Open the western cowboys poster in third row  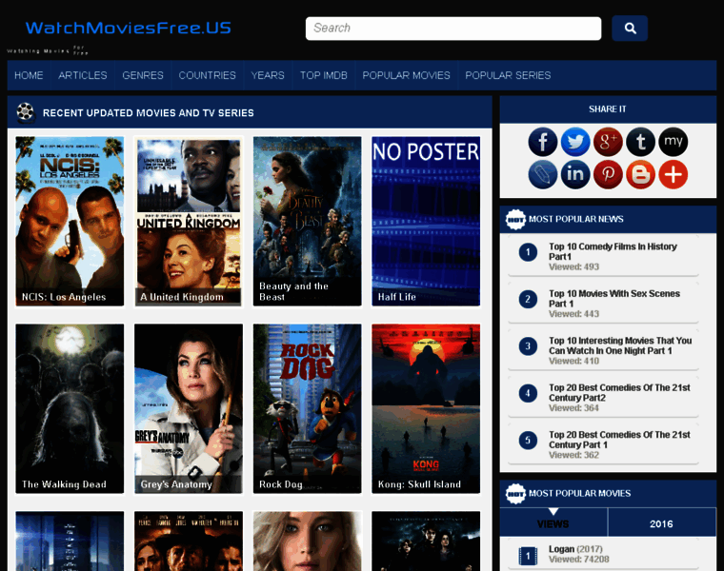click(189, 541)
